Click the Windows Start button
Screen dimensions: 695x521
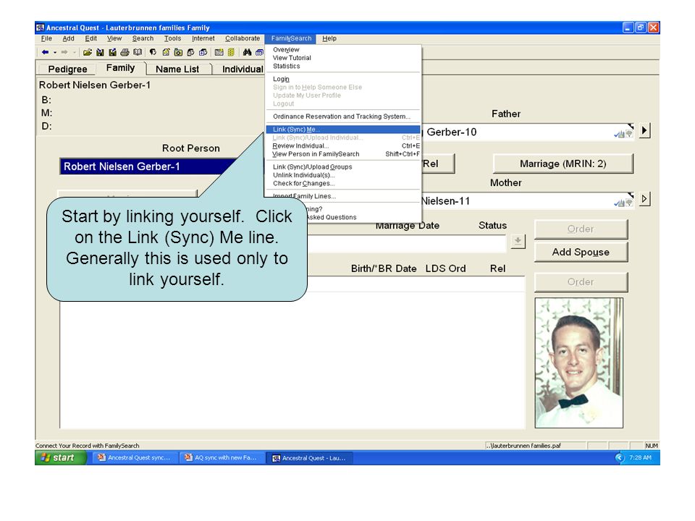[x=61, y=457]
